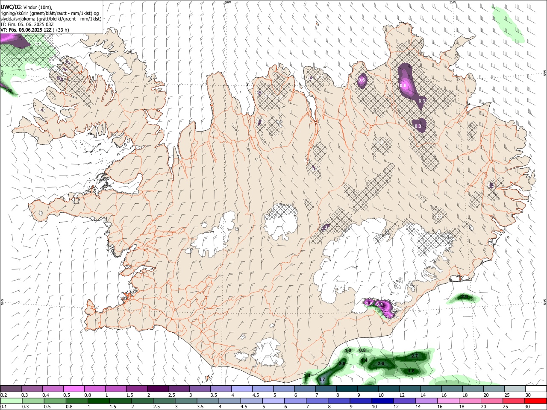The height and width of the screenshot is (410, 547).
Task: Pick the light pink lower swatch between 16 and 18
Action: (x=447, y=401)
